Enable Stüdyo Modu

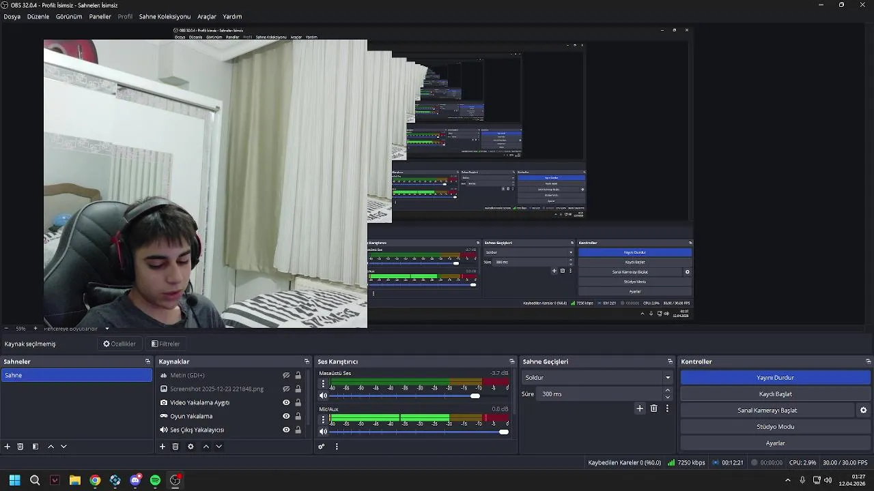[775, 427]
